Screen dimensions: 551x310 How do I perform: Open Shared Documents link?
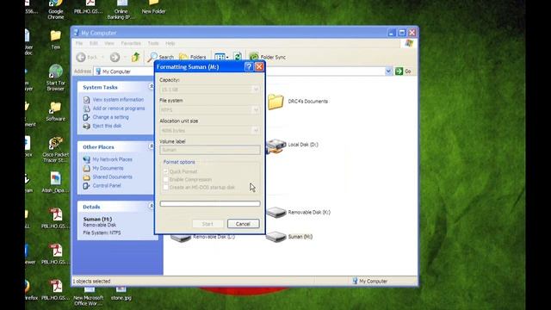click(112, 177)
